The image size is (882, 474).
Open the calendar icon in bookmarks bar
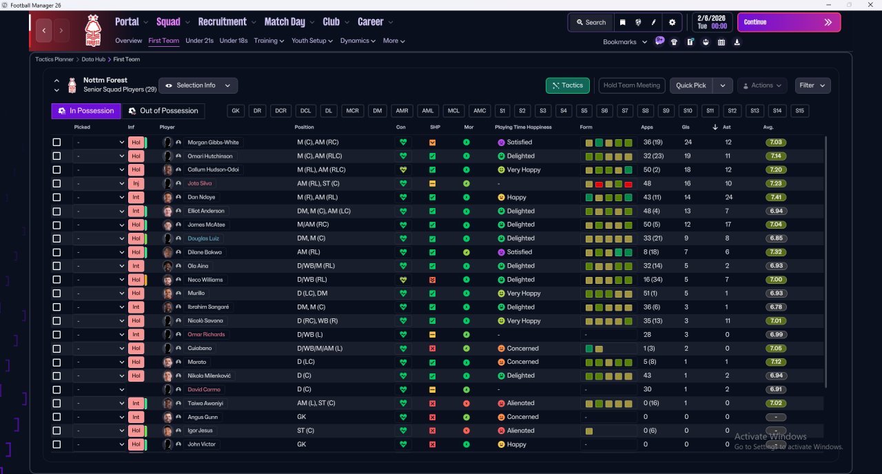tap(721, 42)
